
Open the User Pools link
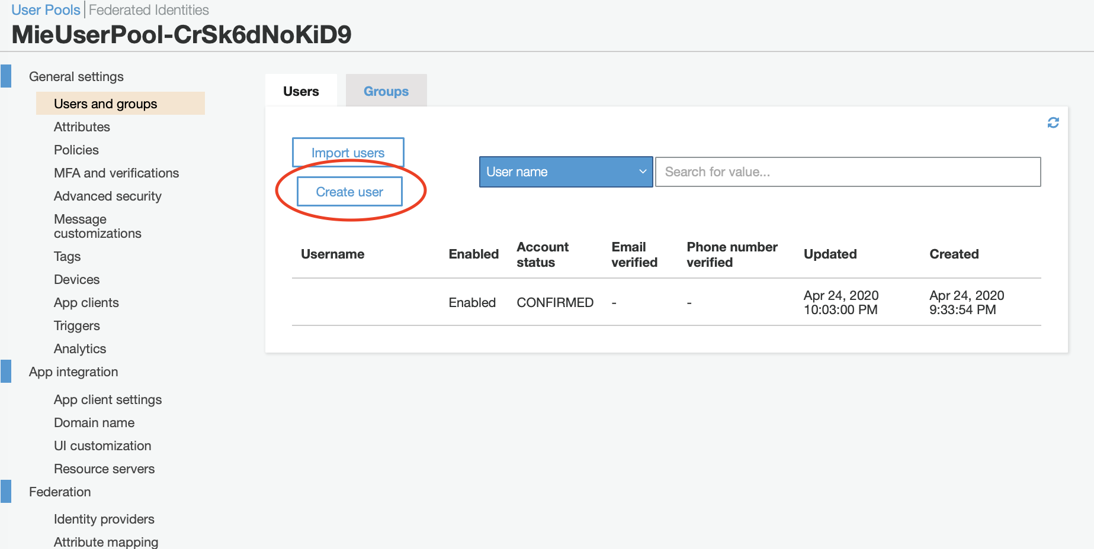click(x=46, y=10)
